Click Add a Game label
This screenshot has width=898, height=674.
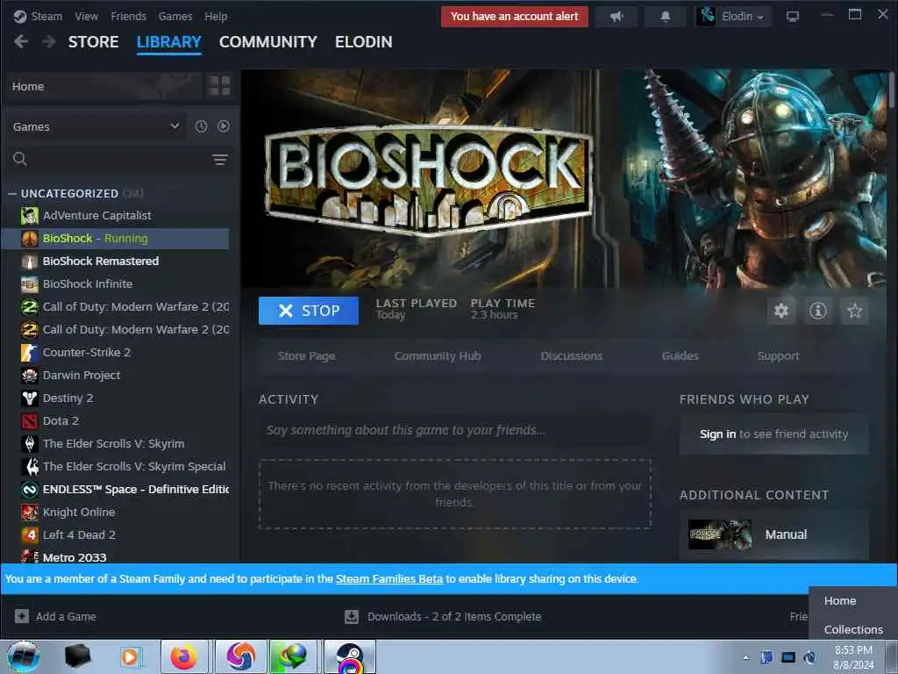(x=66, y=617)
